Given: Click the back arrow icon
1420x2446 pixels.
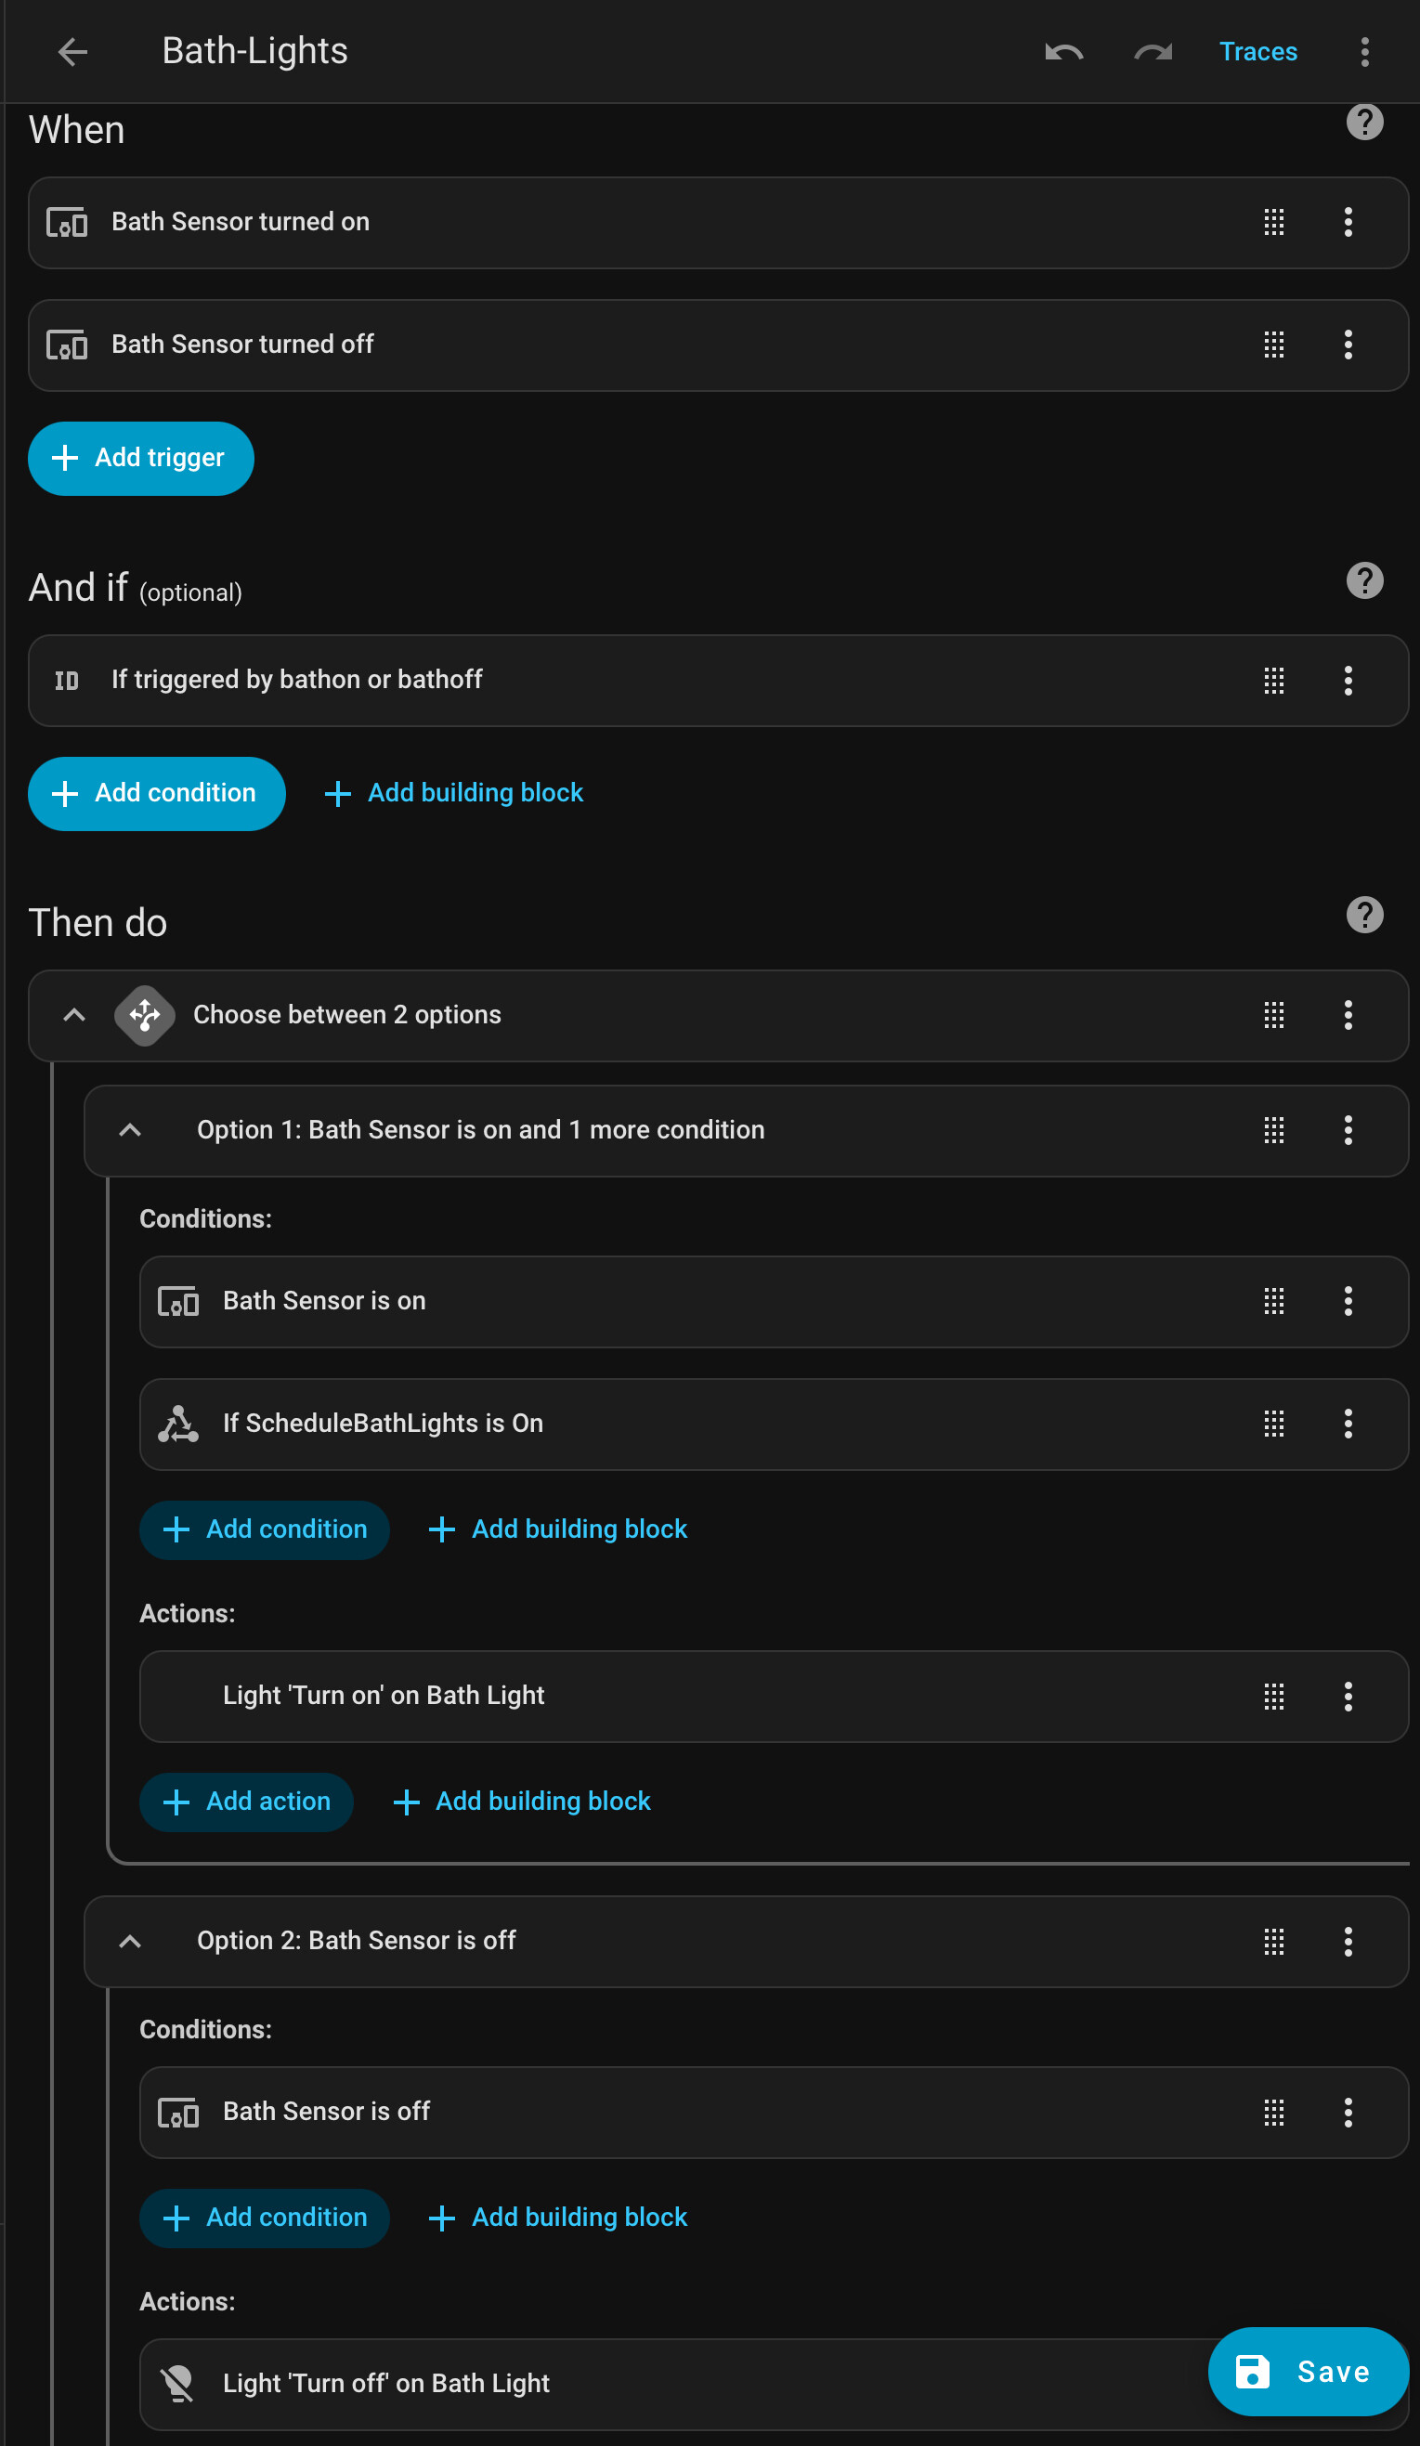Looking at the screenshot, I should pos(72,51).
